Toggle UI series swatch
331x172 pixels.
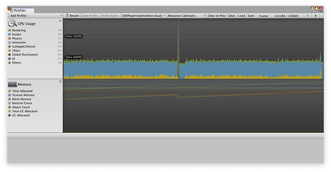[10, 59]
